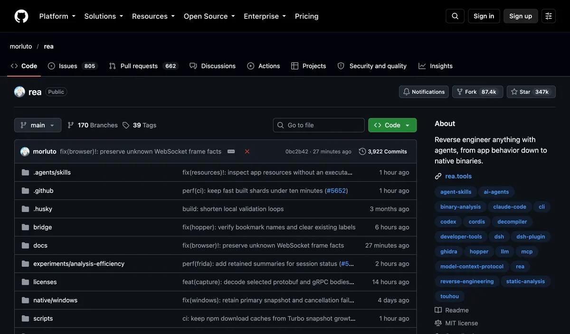Image resolution: width=570 pixels, height=334 pixels.
Task: Open the native/windows folder
Action: point(55,300)
